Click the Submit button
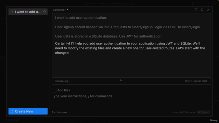The width and height of the screenshot is (219, 123). click(x=204, y=112)
